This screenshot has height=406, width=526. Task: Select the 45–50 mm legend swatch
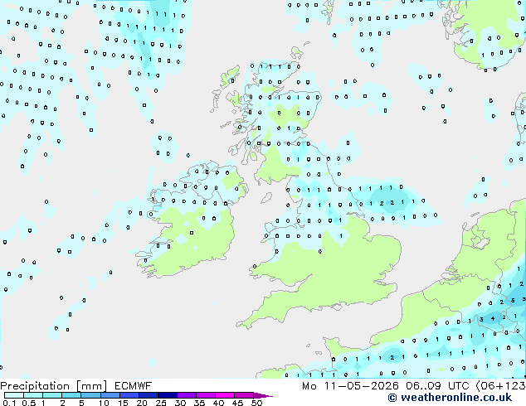pyautogui.click(x=244, y=395)
